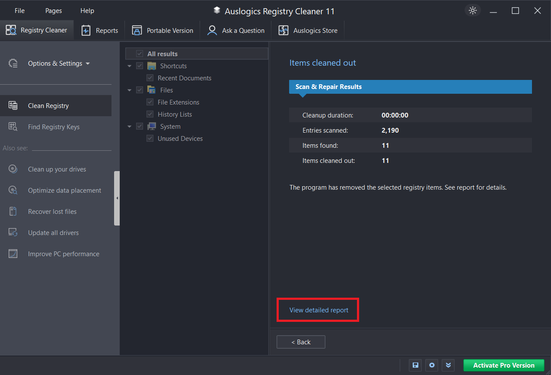
Task: Open the File menu
Action: click(x=19, y=11)
